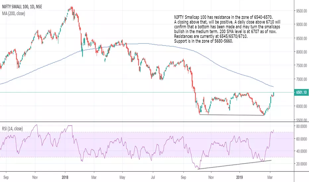Click the 8500.00 price axis label
The width and height of the screenshot is (309, 182).
pyautogui.click(x=301, y=38)
